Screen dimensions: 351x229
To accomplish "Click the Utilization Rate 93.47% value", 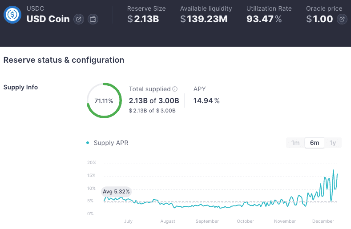I will [264, 19].
